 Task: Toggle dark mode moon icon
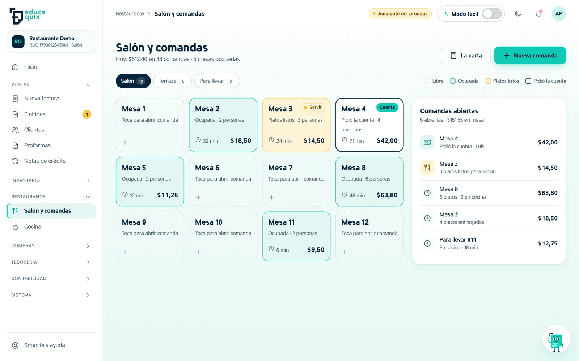pyautogui.click(x=518, y=14)
